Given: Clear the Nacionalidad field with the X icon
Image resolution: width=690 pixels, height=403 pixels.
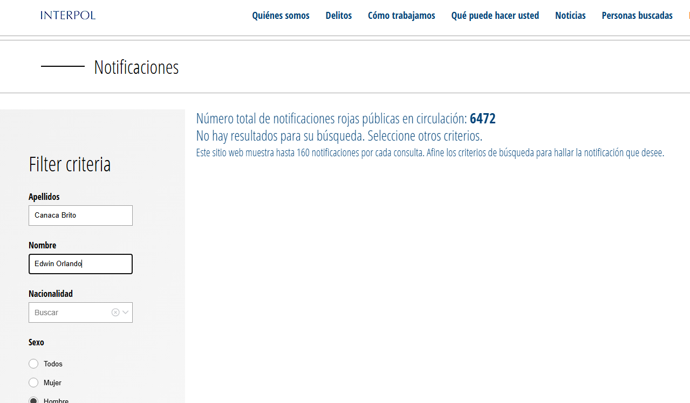Looking at the screenshot, I should (115, 312).
